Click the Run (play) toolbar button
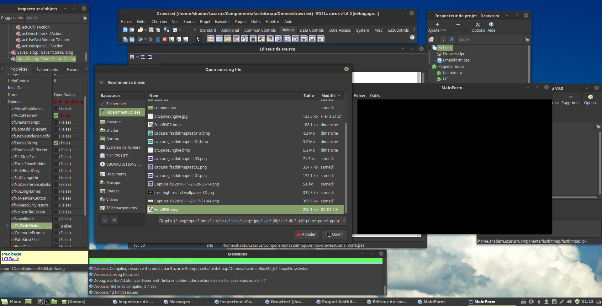 (x=151, y=39)
